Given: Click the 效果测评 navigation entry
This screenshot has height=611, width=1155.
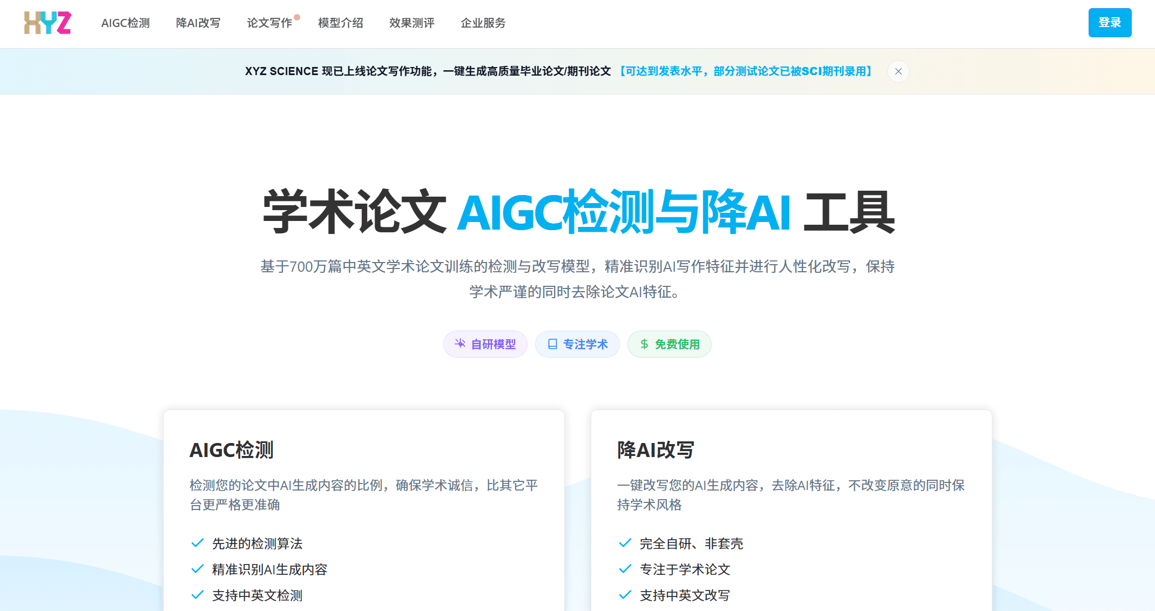Looking at the screenshot, I should pos(411,23).
